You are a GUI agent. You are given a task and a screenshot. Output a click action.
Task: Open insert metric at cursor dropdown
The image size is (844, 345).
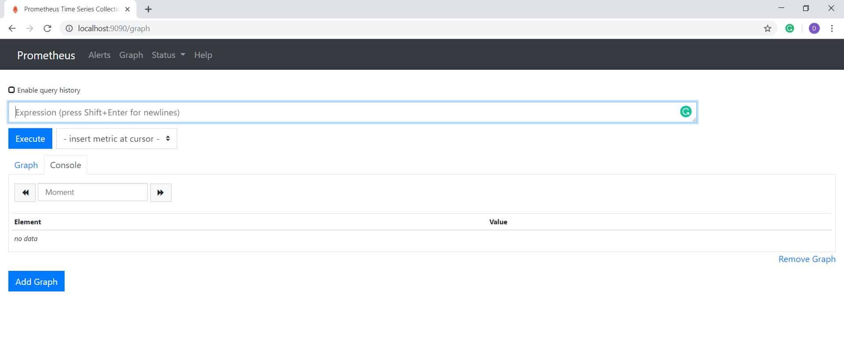[116, 139]
